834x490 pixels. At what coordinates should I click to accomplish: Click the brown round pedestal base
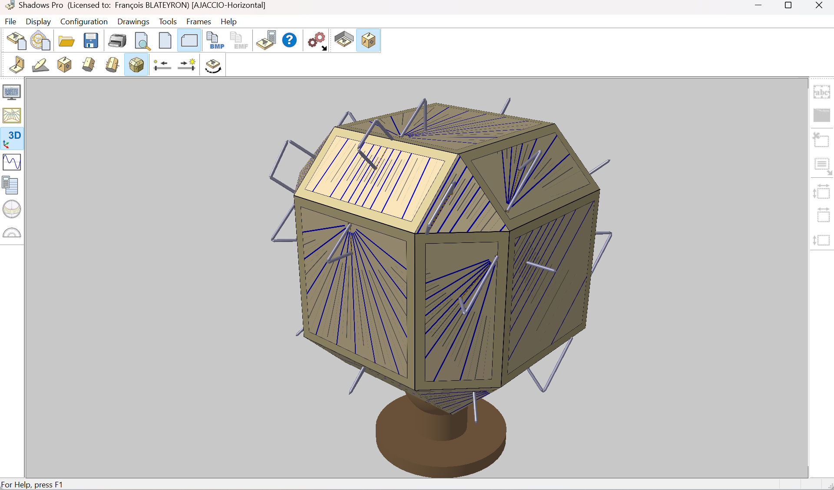pyautogui.click(x=441, y=438)
